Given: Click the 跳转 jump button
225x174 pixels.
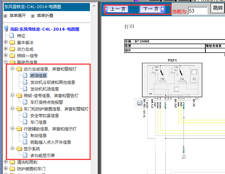Looking at the screenshot, I should (218, 8).
